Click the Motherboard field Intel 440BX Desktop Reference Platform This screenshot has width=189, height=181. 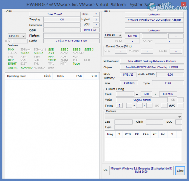(x=152, y=61)
